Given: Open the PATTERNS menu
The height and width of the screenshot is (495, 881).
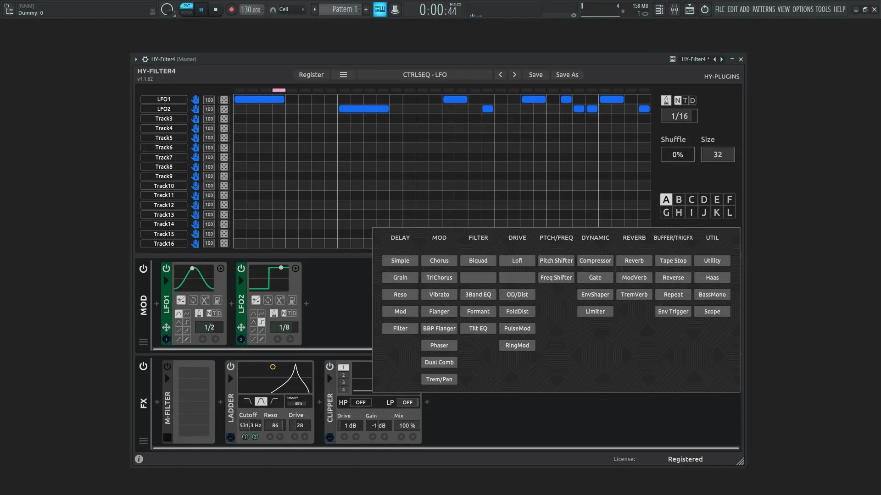Looking at the screenshot, I should point(764,9).
